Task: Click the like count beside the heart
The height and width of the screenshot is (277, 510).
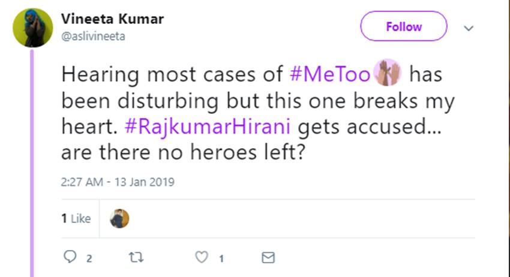Action: pos(221,258)
